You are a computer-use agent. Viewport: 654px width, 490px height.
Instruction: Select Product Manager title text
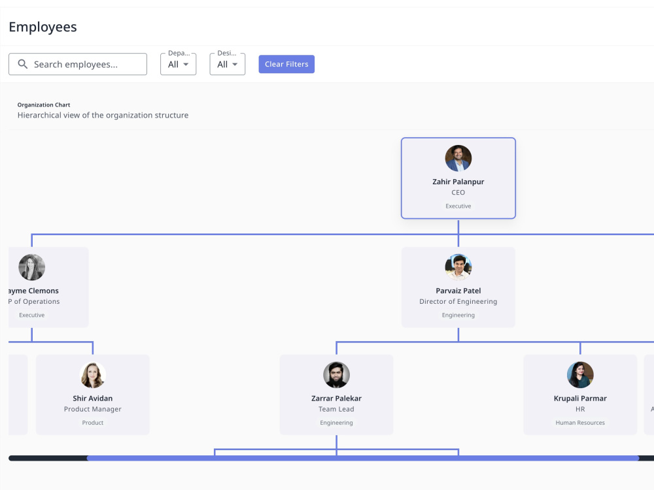93,409
